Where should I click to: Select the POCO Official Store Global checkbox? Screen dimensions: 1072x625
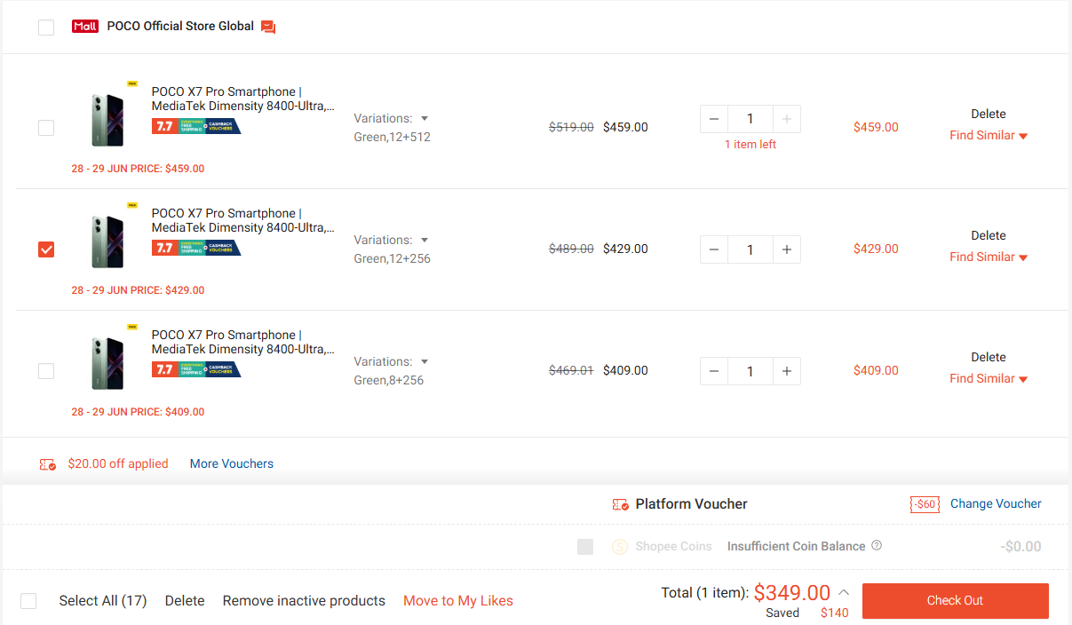[46, 28]
